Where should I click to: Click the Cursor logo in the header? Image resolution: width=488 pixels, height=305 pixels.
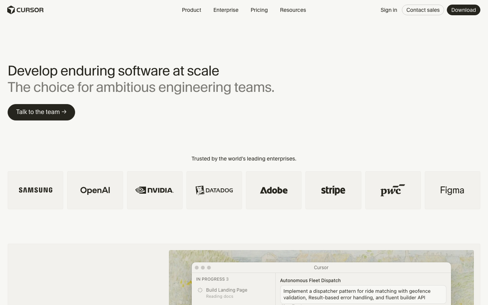tap(26, 10)
